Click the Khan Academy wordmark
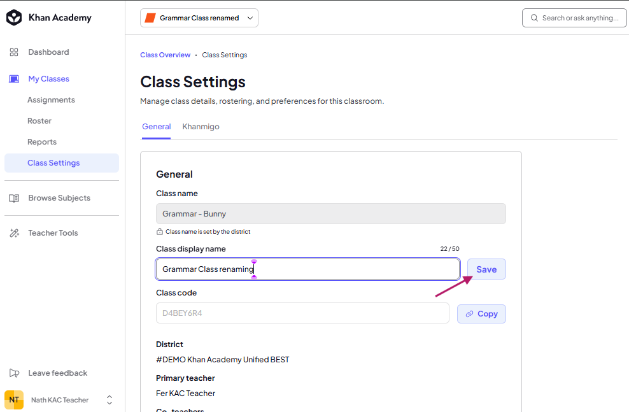The height and width of the screenshot is (412, 629). point(60,18)
